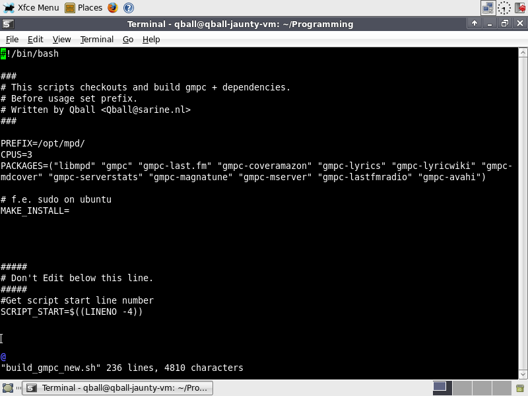Screen dimensions: 528x396
Task: Click the desktop icon at the bottom-left panel
Action: tap(7, 388)
